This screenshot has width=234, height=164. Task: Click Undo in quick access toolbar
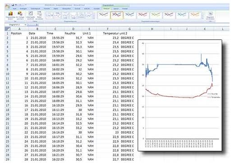(16, 5)
